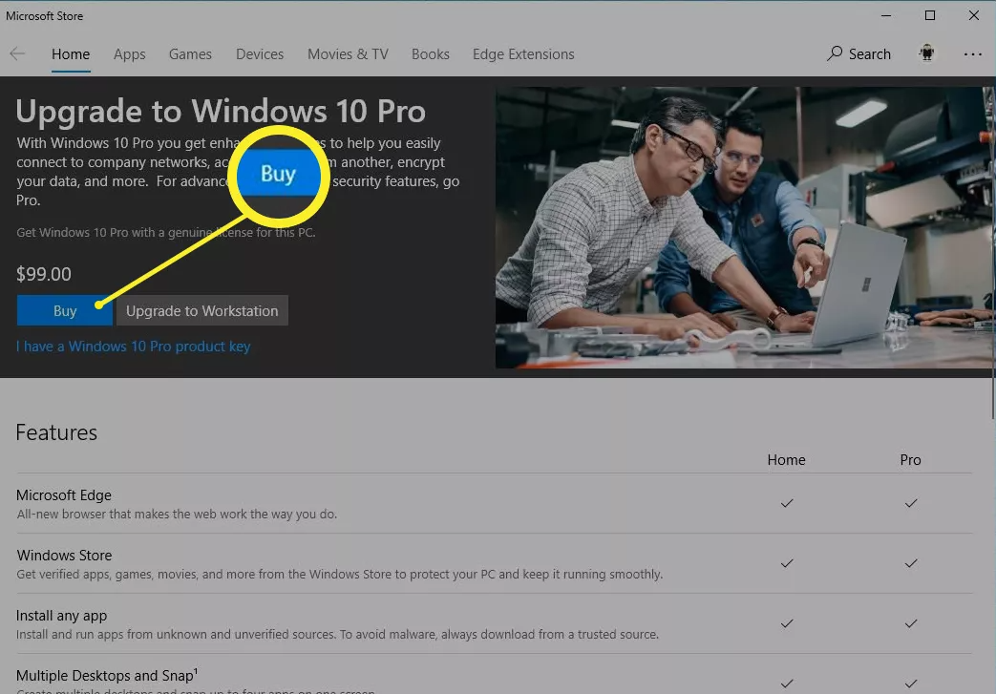Click the highlighted circled Buy button
The image size is (996, 694).
coord(279,176)
